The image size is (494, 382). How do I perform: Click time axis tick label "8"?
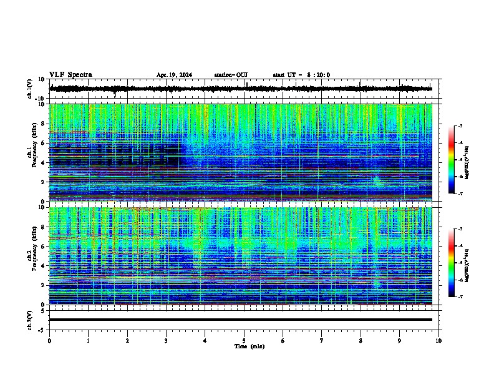coord(361,341)
